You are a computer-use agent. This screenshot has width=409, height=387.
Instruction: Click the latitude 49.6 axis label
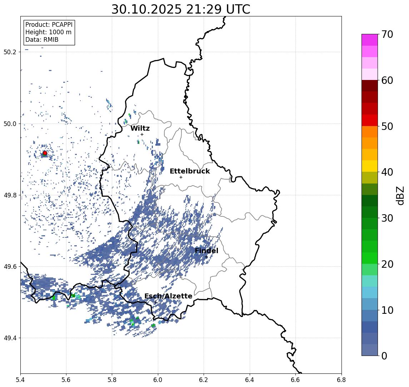[10, 267]
